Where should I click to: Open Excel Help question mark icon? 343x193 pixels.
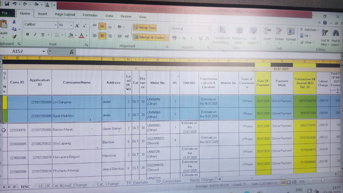325,23
